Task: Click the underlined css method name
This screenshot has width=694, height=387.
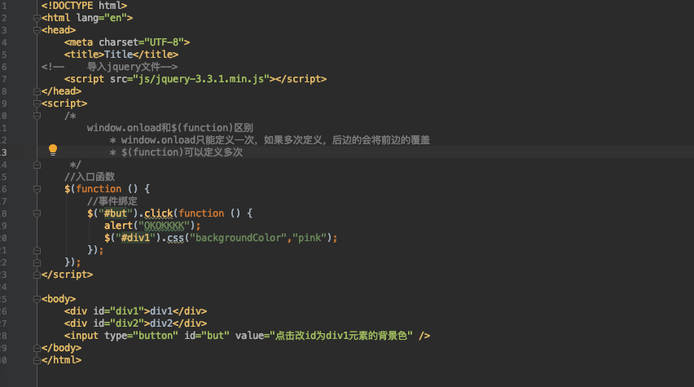Action: 176,238
